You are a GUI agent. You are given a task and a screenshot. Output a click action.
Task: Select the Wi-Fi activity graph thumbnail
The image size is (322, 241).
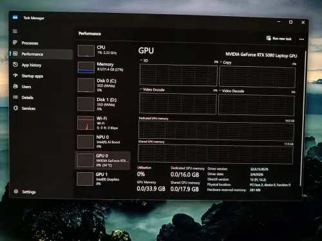coord(86,123)
